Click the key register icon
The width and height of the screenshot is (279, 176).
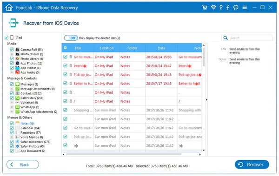[x=221, y=7]
